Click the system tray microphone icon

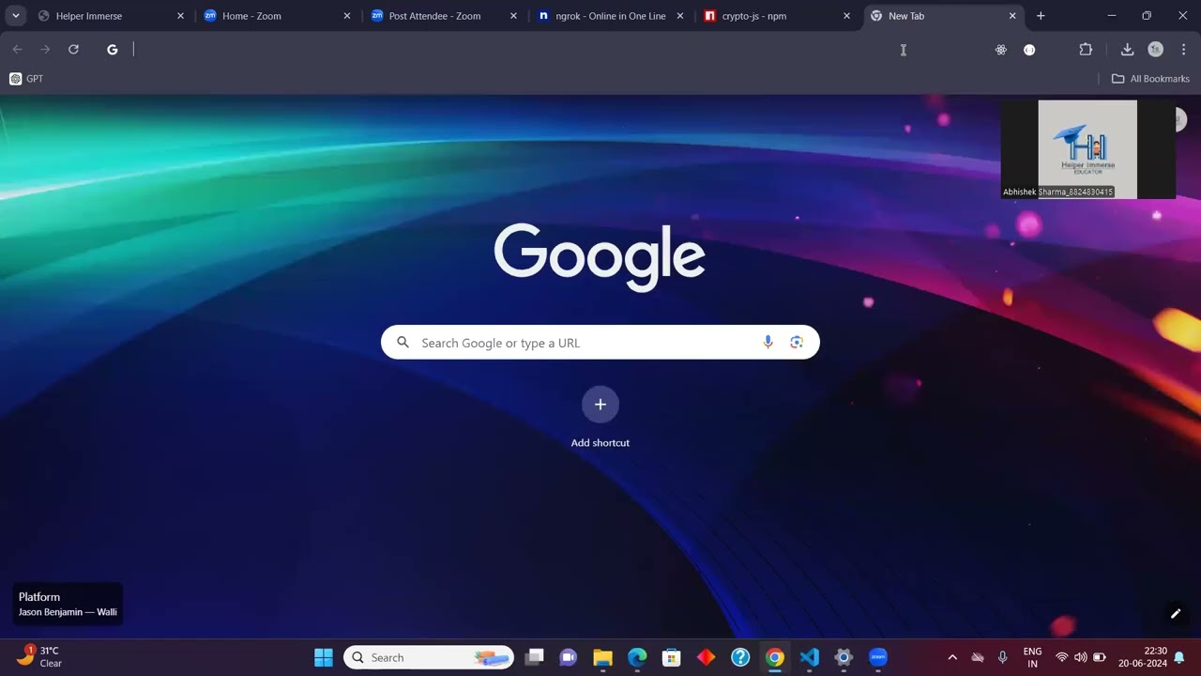tap(1003, 657)
